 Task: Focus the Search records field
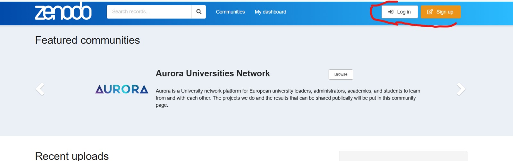click(149, 12)
